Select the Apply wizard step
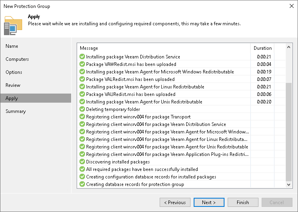Image resolution: width=298 pixels, height=212 pixels. [x=36, y=98]
